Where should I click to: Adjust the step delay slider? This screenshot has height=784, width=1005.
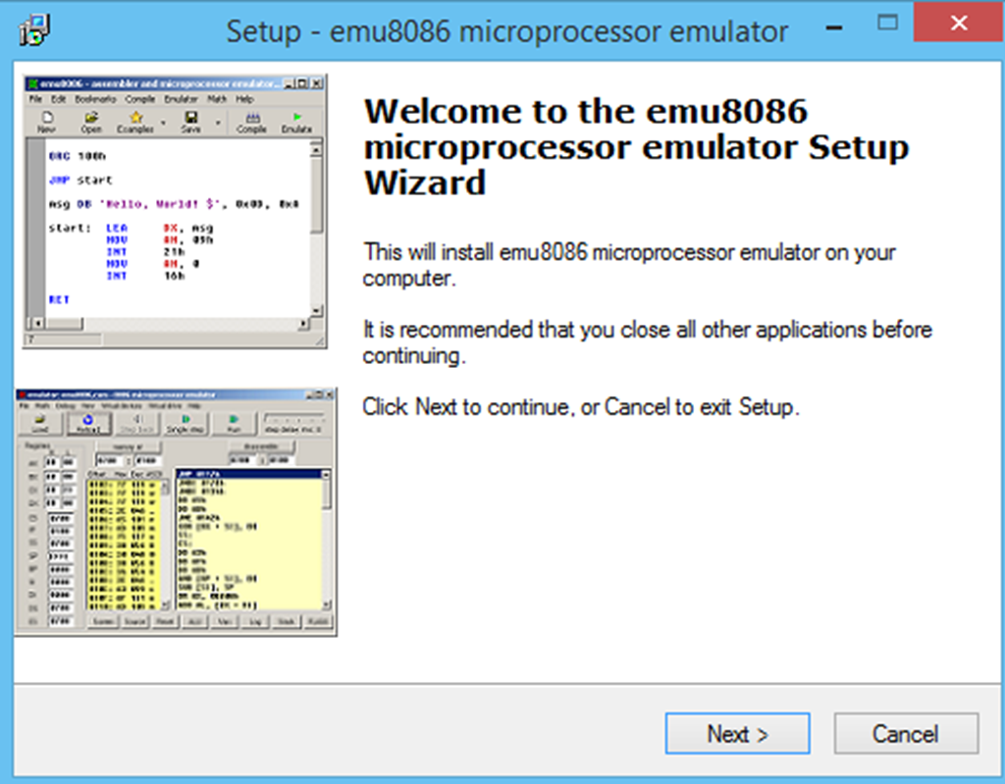click(292, 418)
